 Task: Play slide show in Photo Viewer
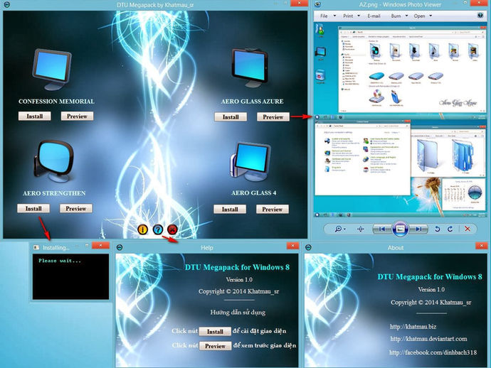[x=400, y=229]
